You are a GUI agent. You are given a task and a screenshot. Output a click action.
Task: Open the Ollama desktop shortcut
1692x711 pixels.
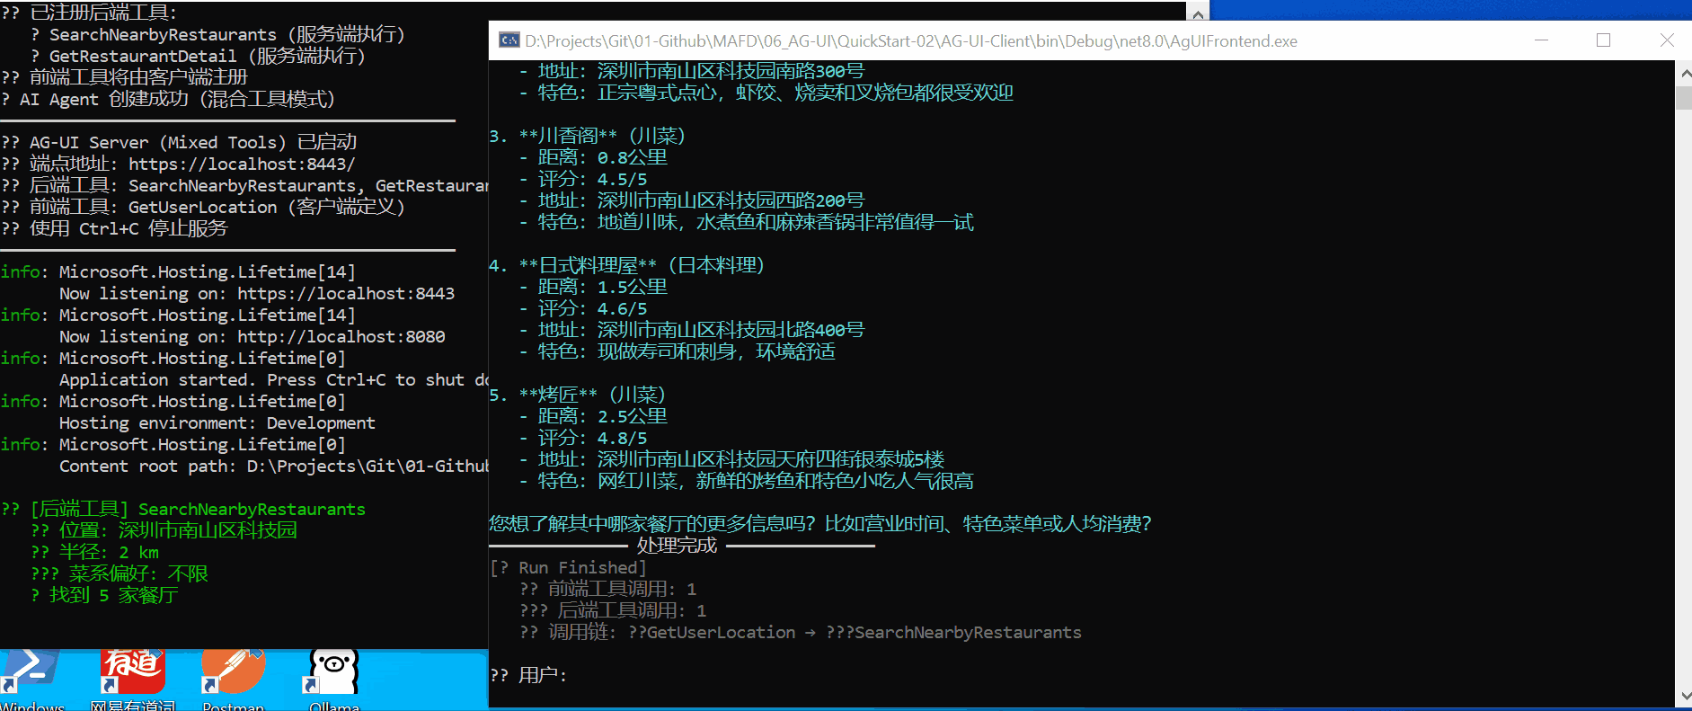[x=334, y=680]
